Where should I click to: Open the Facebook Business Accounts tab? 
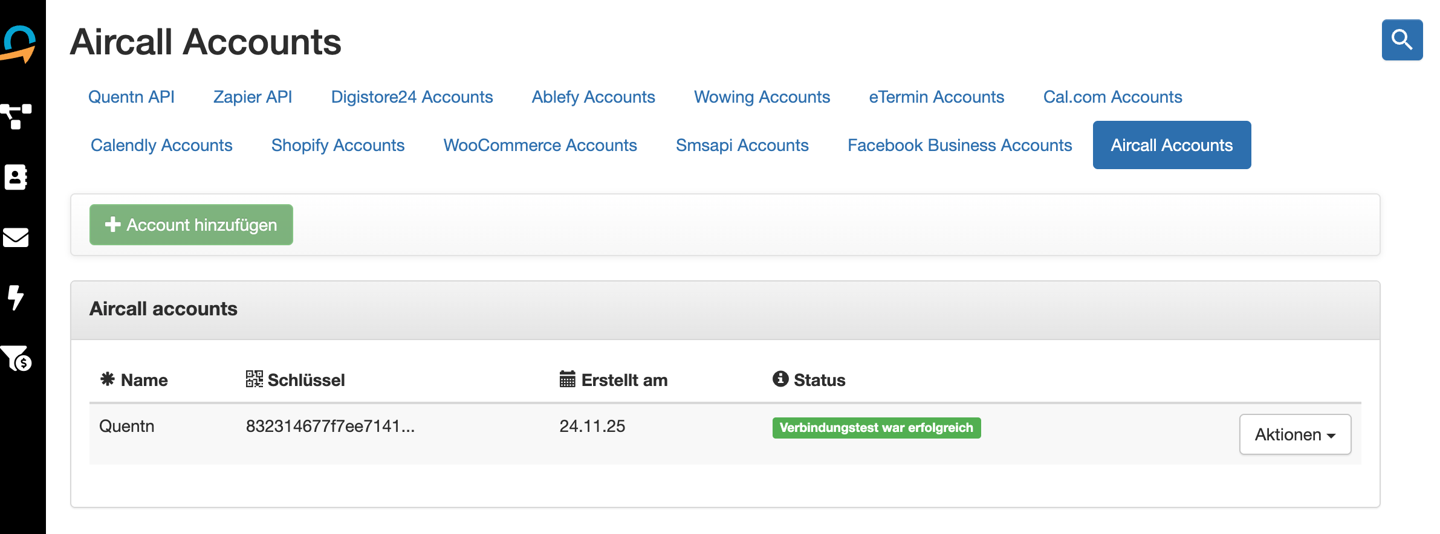[959, 145]
